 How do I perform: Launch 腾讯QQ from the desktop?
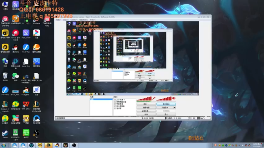pos(16,48)
